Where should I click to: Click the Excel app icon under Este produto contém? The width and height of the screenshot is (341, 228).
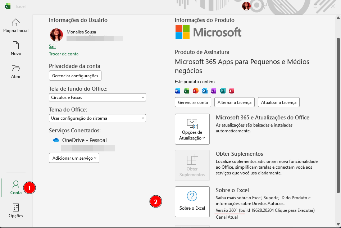[x=186, y=91]
